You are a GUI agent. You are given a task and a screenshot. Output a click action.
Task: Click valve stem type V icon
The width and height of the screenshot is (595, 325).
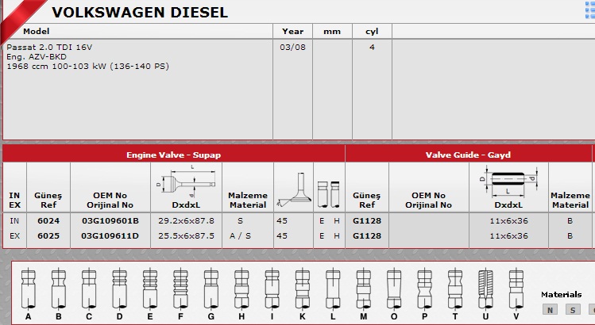(x=516, y=288)
